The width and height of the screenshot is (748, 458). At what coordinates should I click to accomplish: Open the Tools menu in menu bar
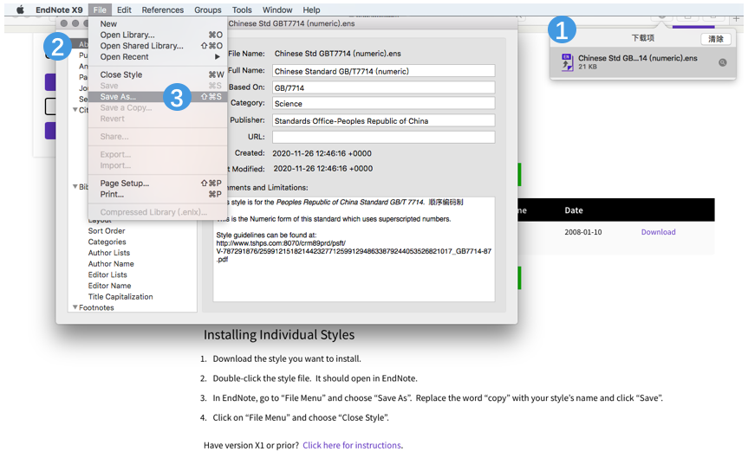coord(242,10)
